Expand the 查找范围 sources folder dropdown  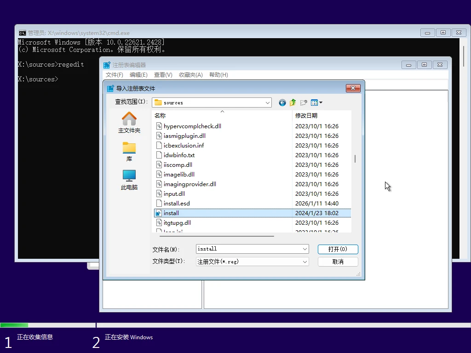coord(267,102)
